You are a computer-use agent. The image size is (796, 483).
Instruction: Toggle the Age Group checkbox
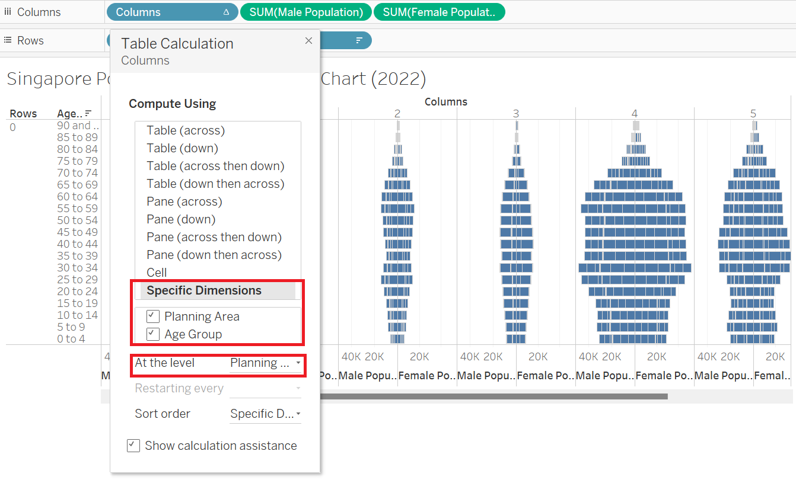tap(152, 334)
